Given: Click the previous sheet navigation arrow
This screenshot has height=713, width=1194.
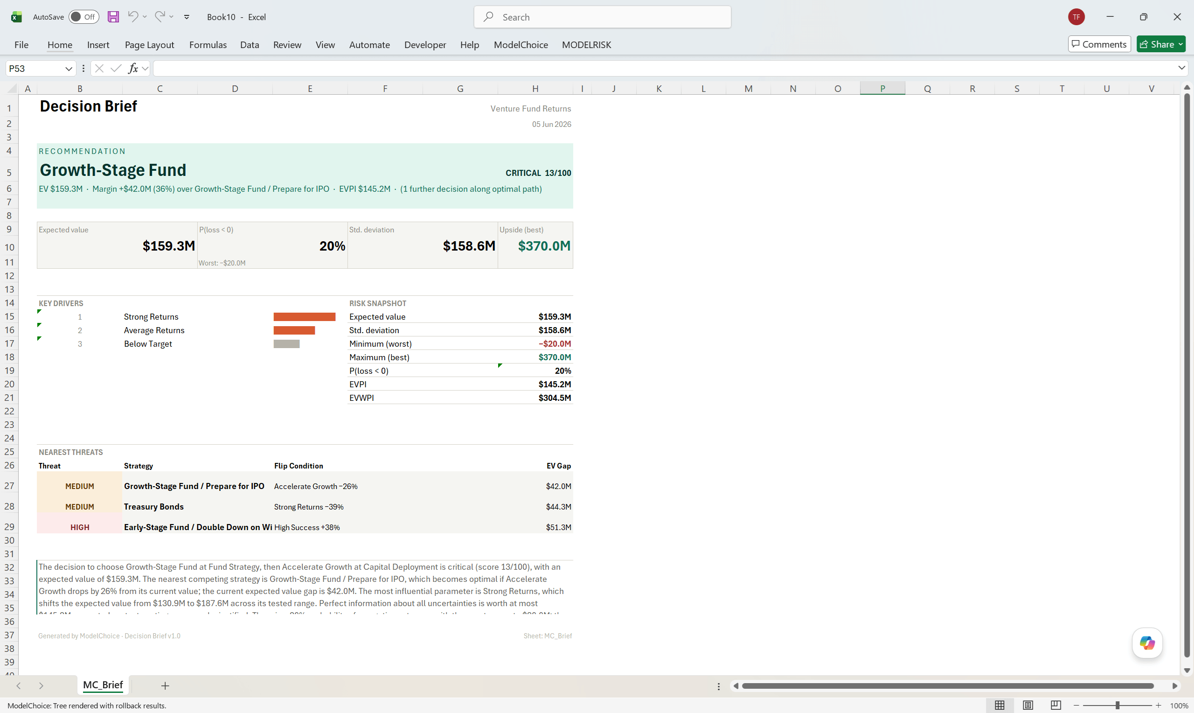Looking at the screenshot, I should [18, 685].
